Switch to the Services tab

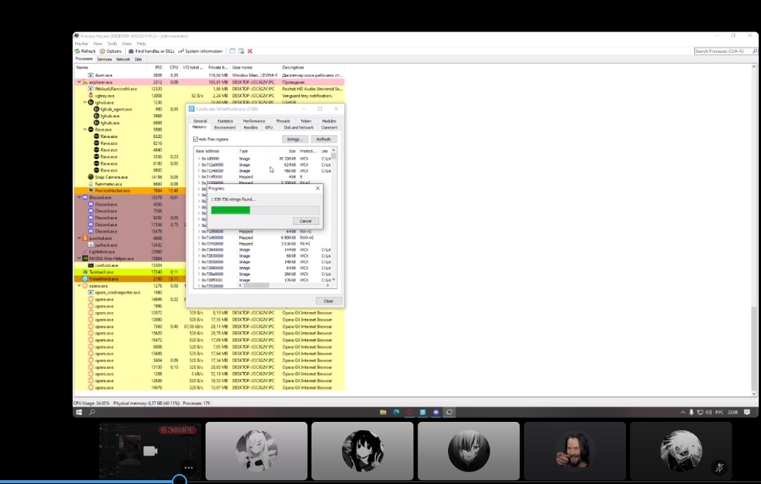click(104, 59)
